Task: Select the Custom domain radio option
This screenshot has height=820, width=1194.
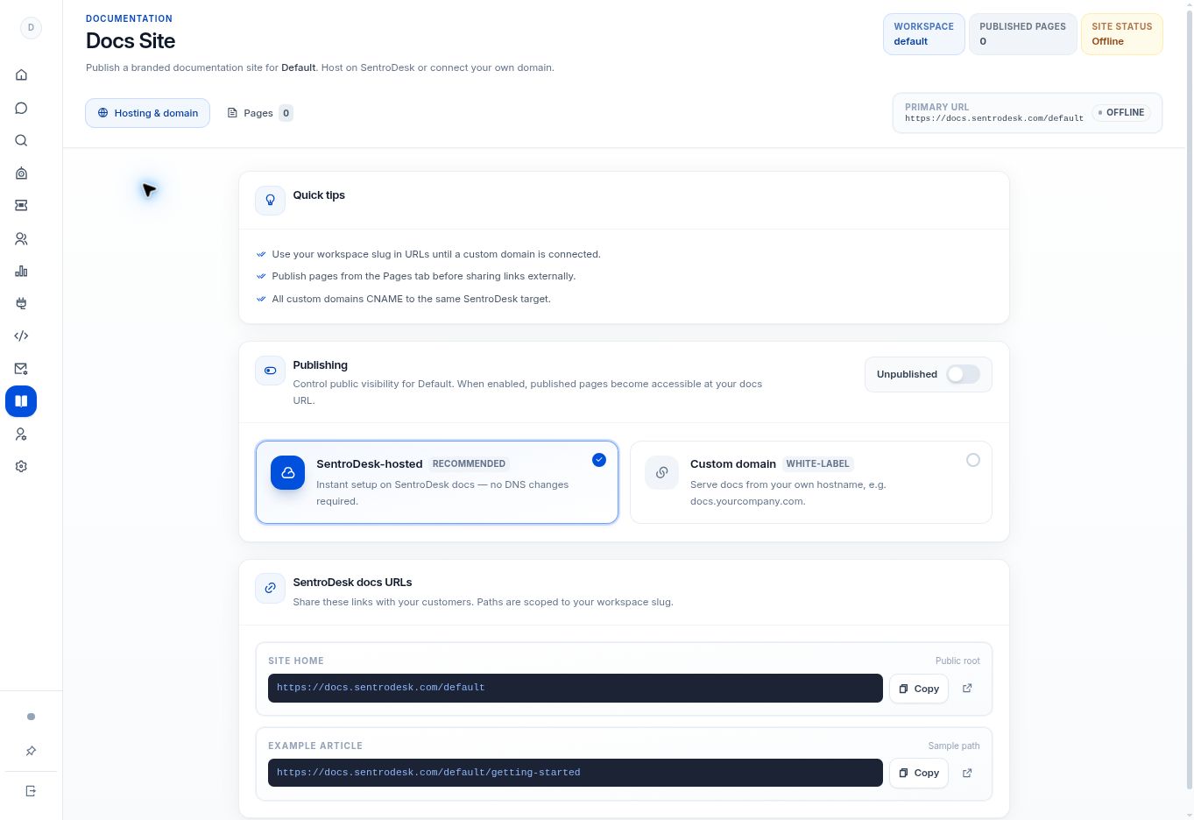Action: coord(972,460)
